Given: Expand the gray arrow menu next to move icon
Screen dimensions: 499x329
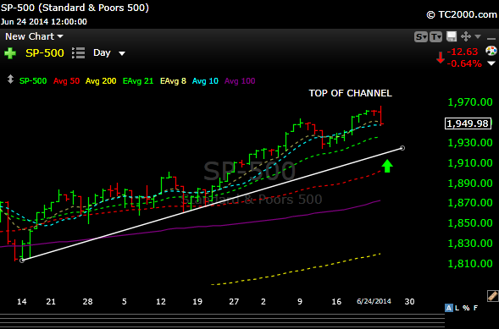Looking at the screenshot, I should (x=478, y=37).
